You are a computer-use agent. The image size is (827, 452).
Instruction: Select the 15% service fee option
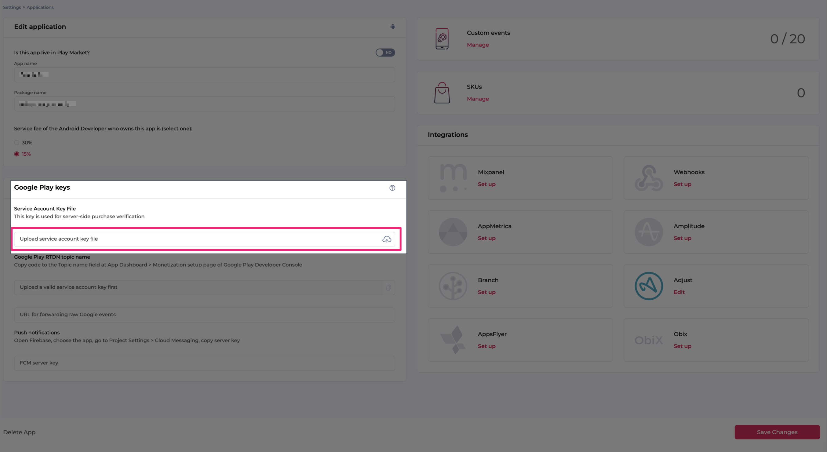coord(16,154)
